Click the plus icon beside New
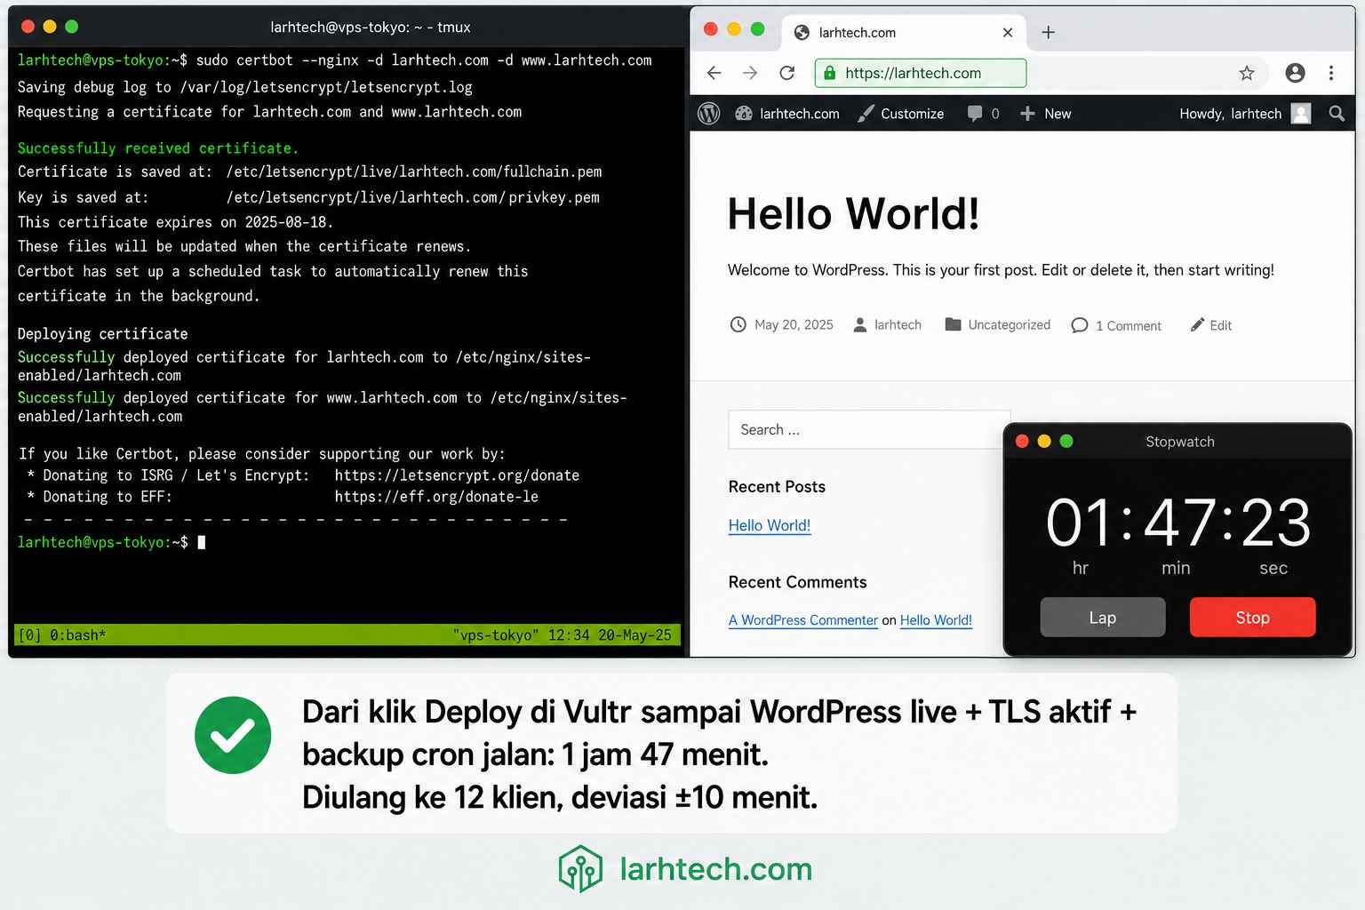 tap(1027, 114)
